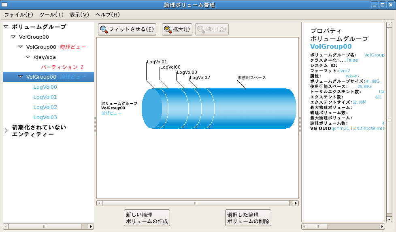Image resolution: width=396 pixels, height=232 pixels.
Task: Click 選択した論理ボリュームの削除 button
Action: (248, 218)
